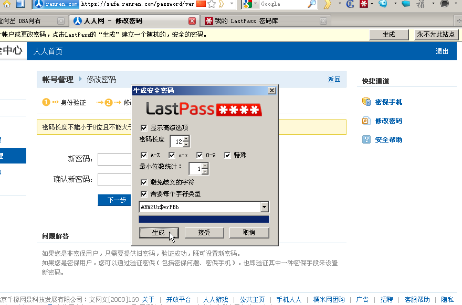Click the 生成 button in the dialog
The height and width of the screenshot is (305, 462).
[x=159, y=232]
